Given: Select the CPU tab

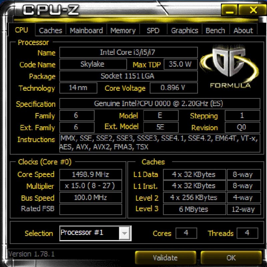Looking at the screenshot, I should click(21, 30).
